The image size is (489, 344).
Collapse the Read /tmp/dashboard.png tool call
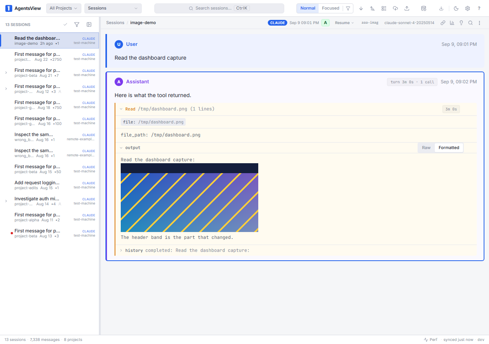[x=121, y=109]
